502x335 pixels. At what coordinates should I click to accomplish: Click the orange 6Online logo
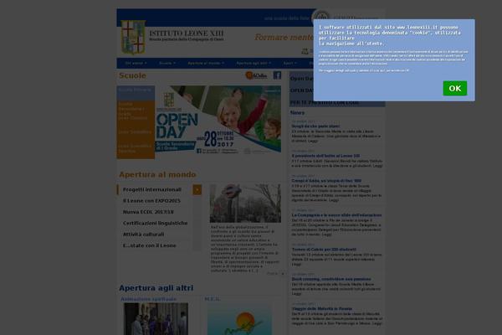pyautogui.click(x=256, y=75)
